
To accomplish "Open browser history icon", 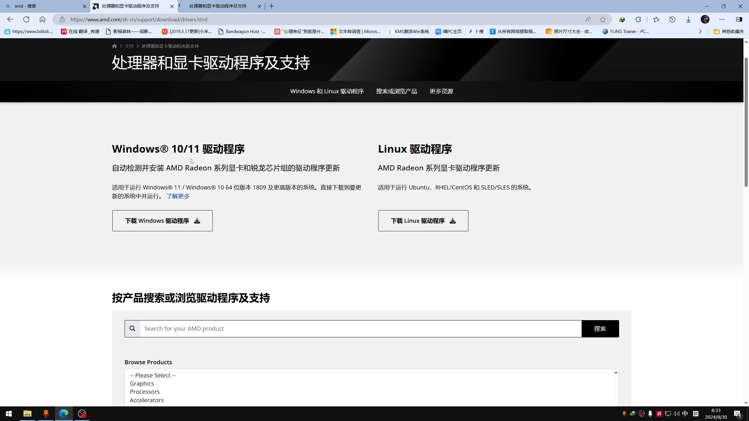I will pos(672,20).
